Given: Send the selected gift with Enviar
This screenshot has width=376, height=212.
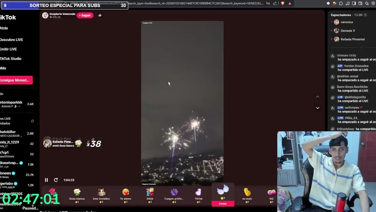Looking at the screenshot, I should [x=223, y=203].
